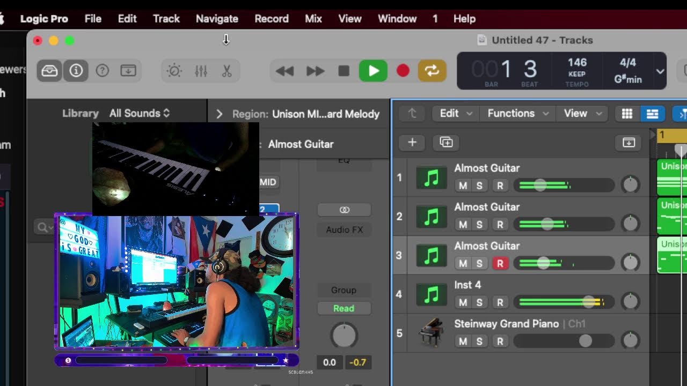Open the Read automation mode menu
Image resolution: width=687 pixels, height=386 pixels.
click(x=343, y=308)
